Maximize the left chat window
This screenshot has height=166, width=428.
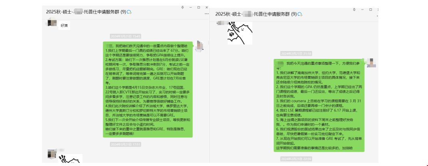199,7
